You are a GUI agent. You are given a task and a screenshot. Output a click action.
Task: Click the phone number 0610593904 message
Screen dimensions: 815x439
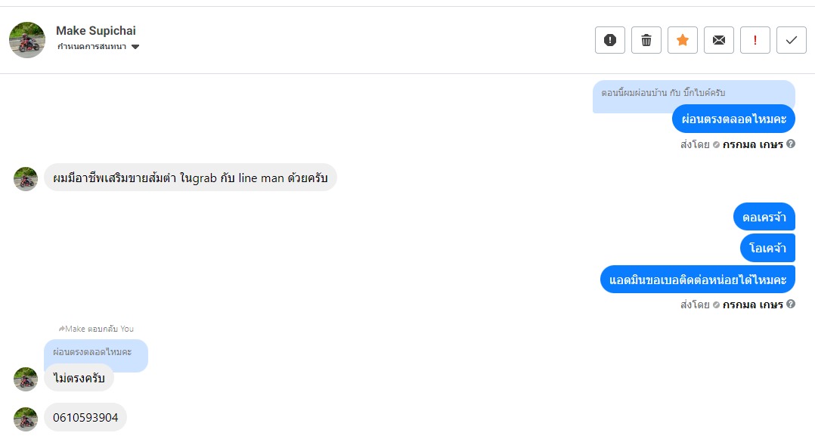click(x=85, y=417)
